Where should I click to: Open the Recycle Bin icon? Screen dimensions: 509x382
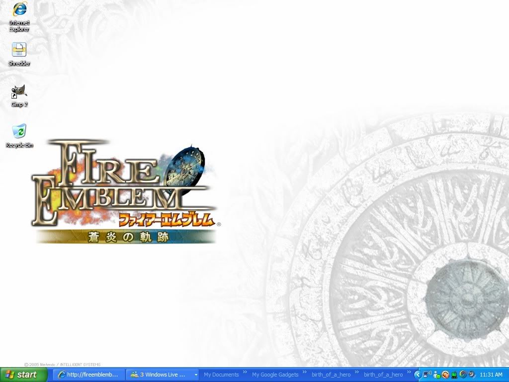19,132
